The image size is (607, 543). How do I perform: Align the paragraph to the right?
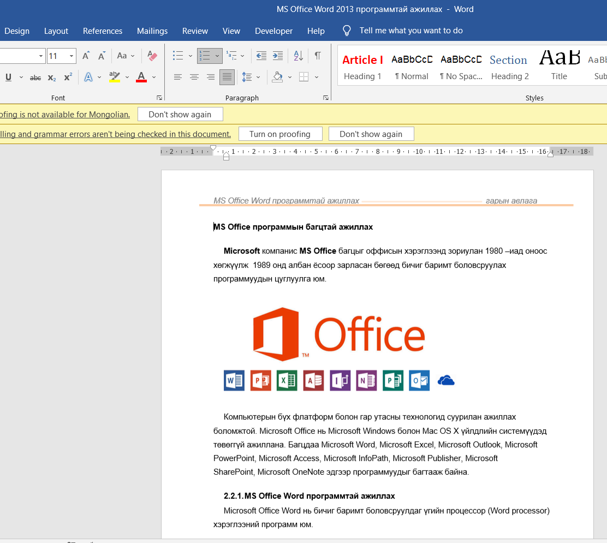(x=210, y=77)
